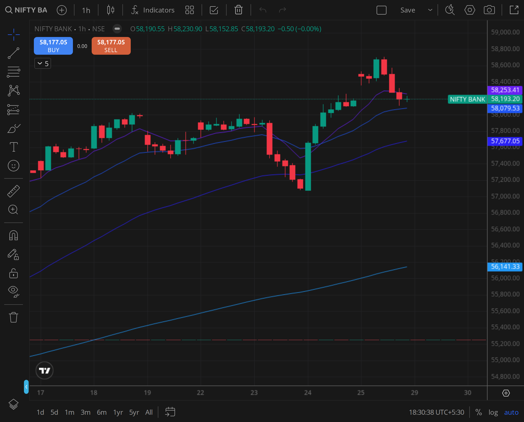The image size is (524, 422).
Task: Open the checkmark tool in top toolbar
Action: [x=214, y=10]
